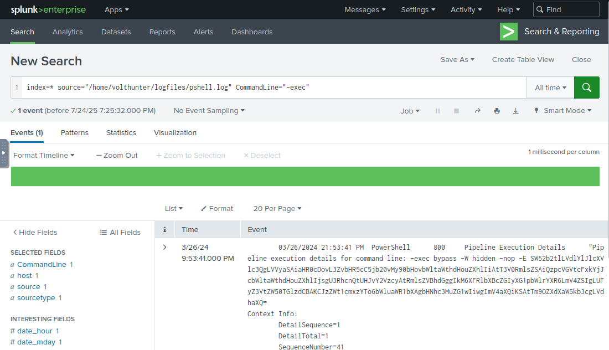
Task: Open the No Event Sampling dropdown
Action: [209, 110]
